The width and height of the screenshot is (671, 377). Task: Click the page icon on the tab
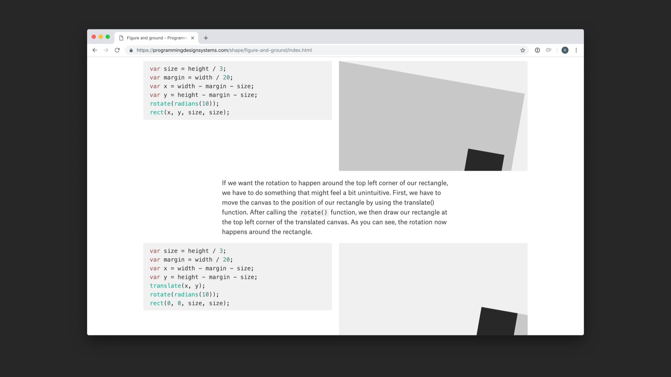click(x=121, y=38)
